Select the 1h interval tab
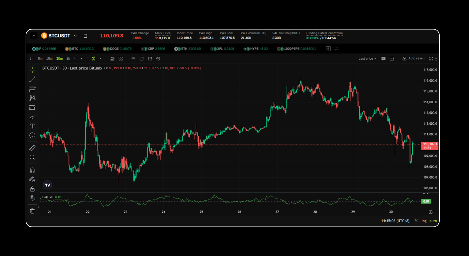This screenshot has width=469, height=256. click(68, 58)
